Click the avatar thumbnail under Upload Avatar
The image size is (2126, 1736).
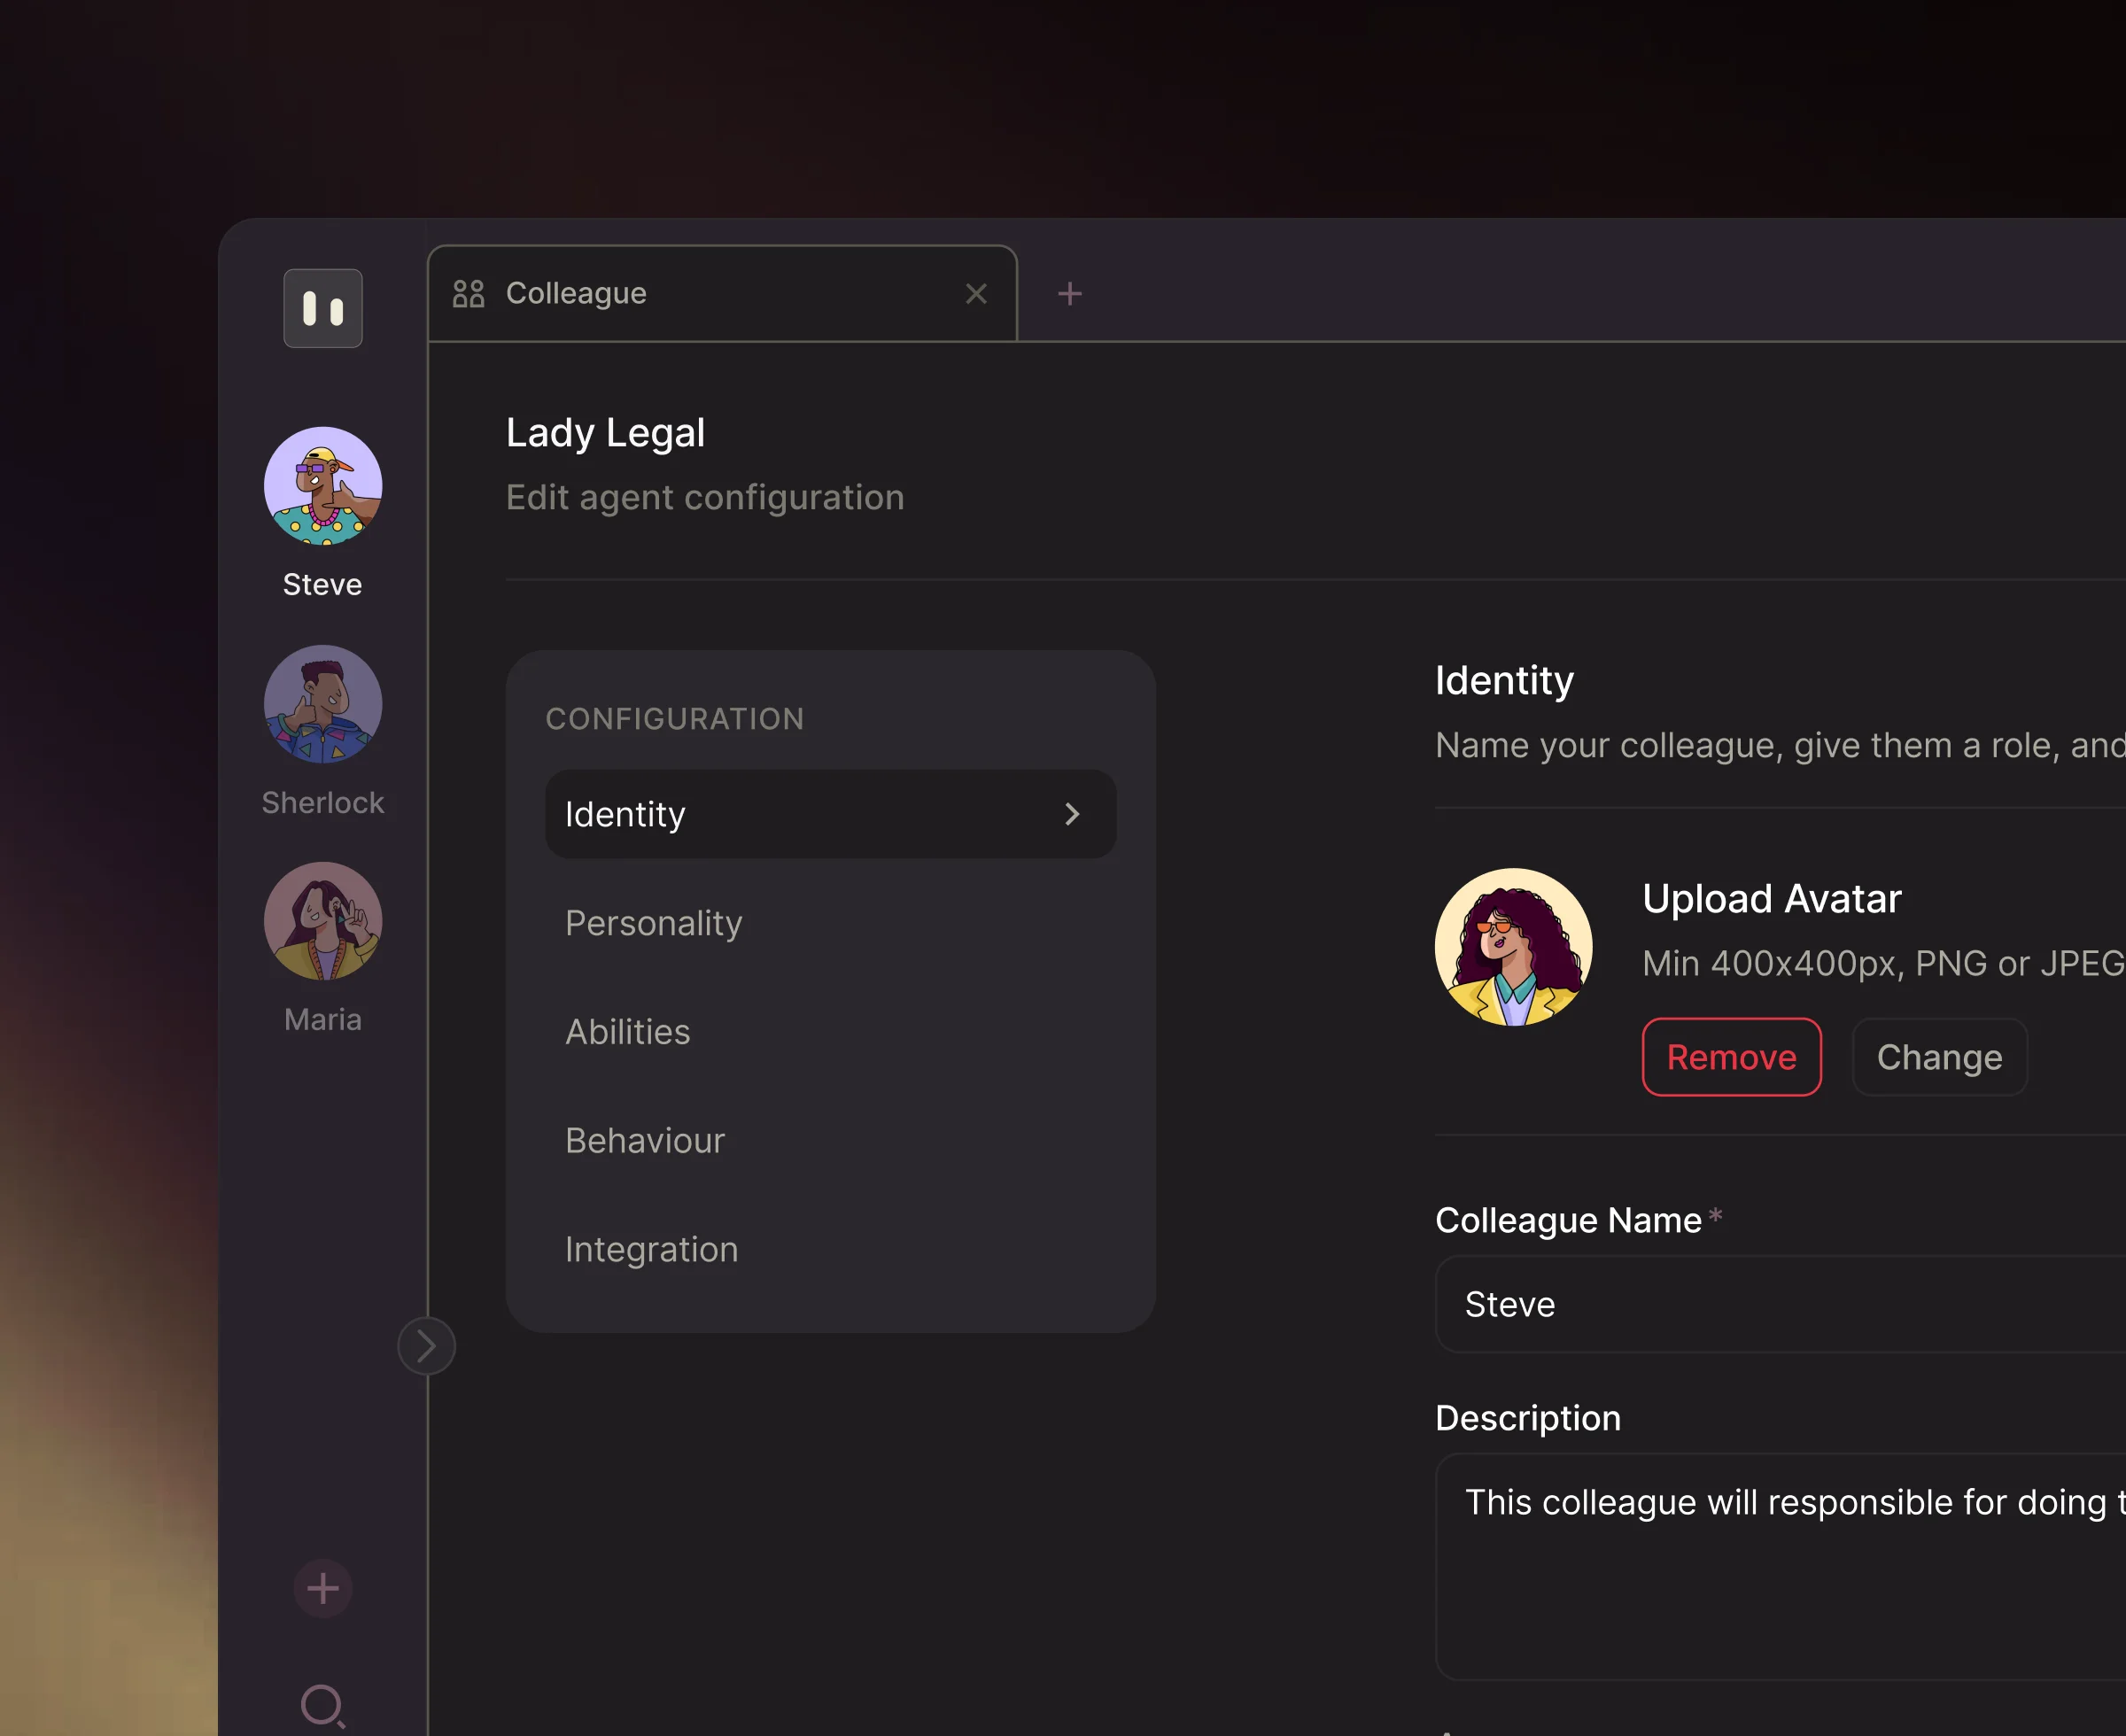click(1512, 946)
